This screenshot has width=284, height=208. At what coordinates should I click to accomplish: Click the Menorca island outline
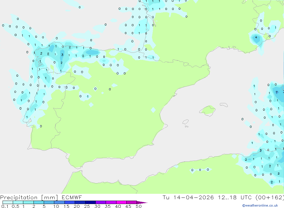point(224,105)
